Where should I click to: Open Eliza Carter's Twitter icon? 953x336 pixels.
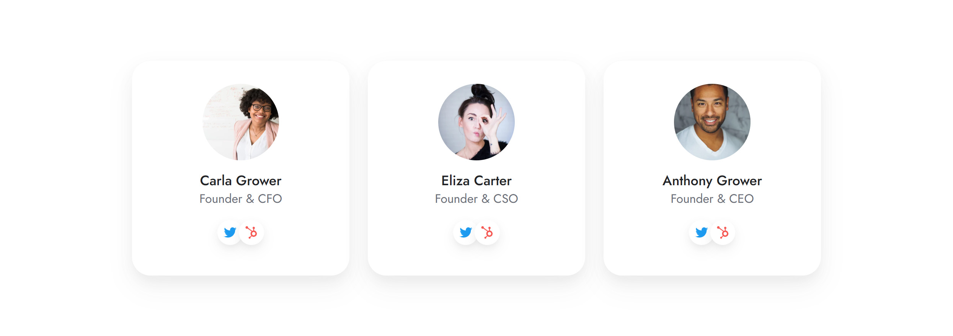click(465, 232)
